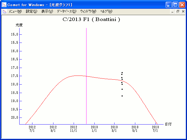Minimize the inner graph document window
This screenshot has width=187, height=140.
[172, 12]
